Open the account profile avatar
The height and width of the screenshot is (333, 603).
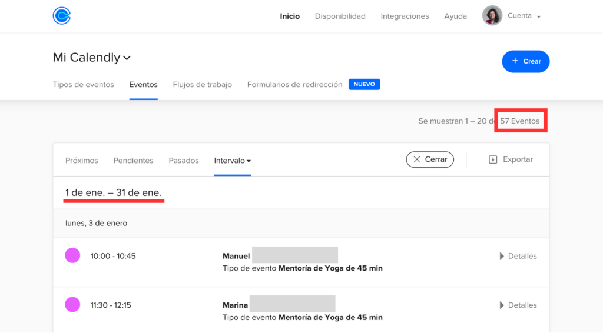[492, 16]
